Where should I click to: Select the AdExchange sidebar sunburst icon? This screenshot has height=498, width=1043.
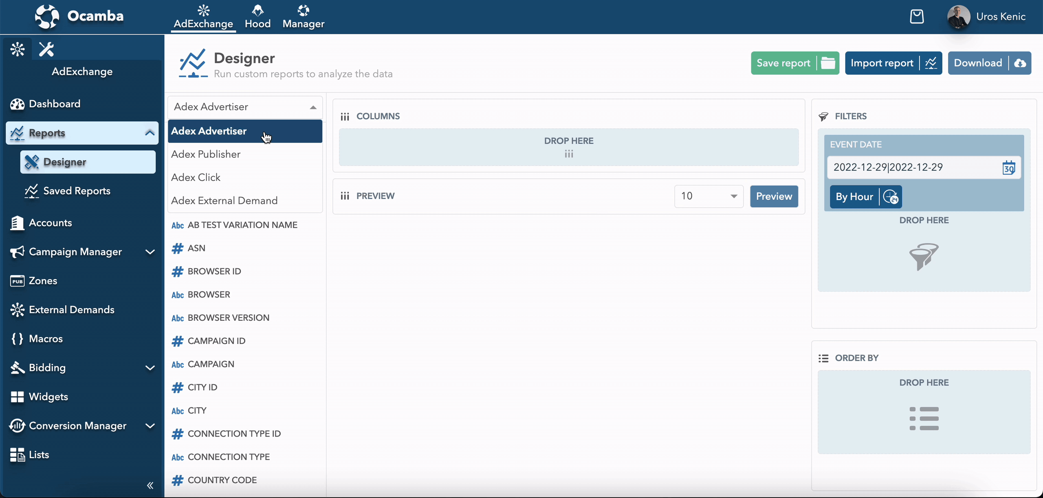pos(18,49)
